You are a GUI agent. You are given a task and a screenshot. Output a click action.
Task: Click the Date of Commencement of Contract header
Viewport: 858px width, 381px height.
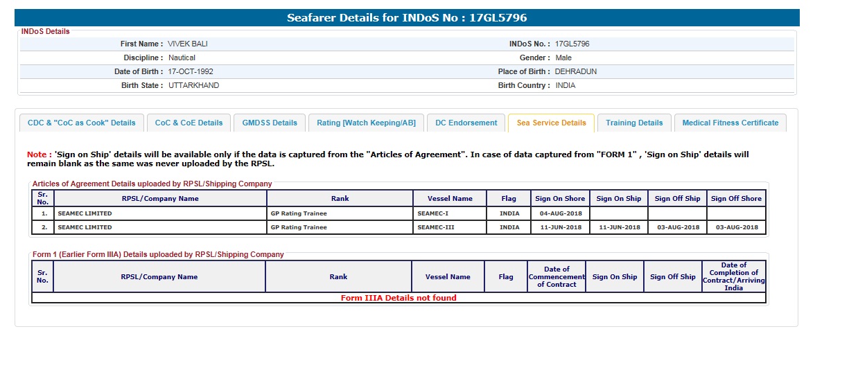(557, 277)
